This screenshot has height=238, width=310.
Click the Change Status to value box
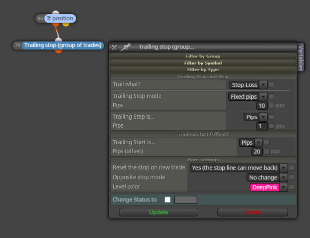click(x=186, y=200)
